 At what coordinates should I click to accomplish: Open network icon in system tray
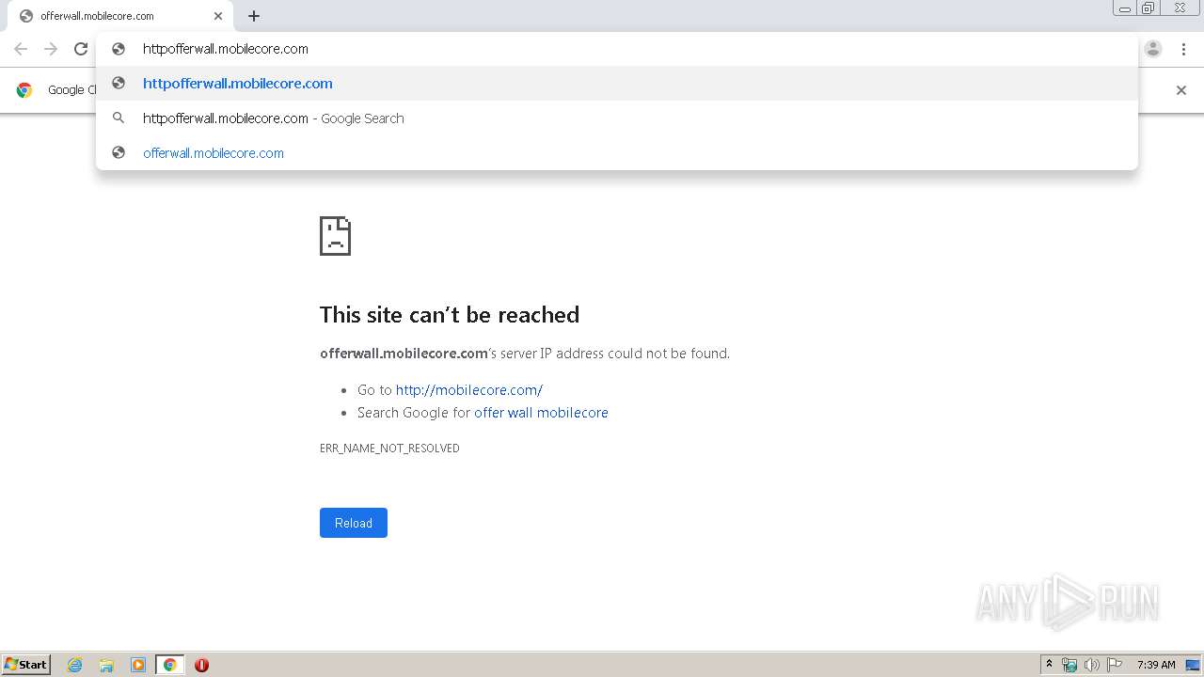coord(1069,665)
